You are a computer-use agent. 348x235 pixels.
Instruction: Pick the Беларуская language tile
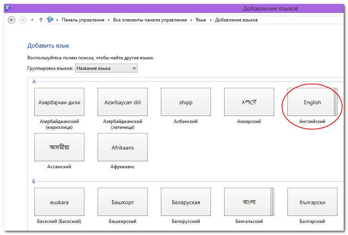(x=186, y=202)
